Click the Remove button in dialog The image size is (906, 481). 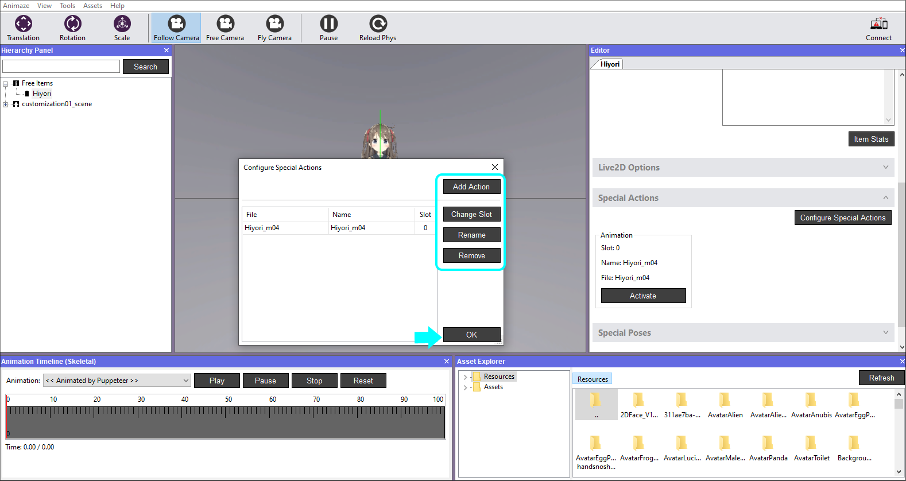pos(471,255)
